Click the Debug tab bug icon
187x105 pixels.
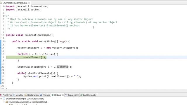(x=53, y=95)
